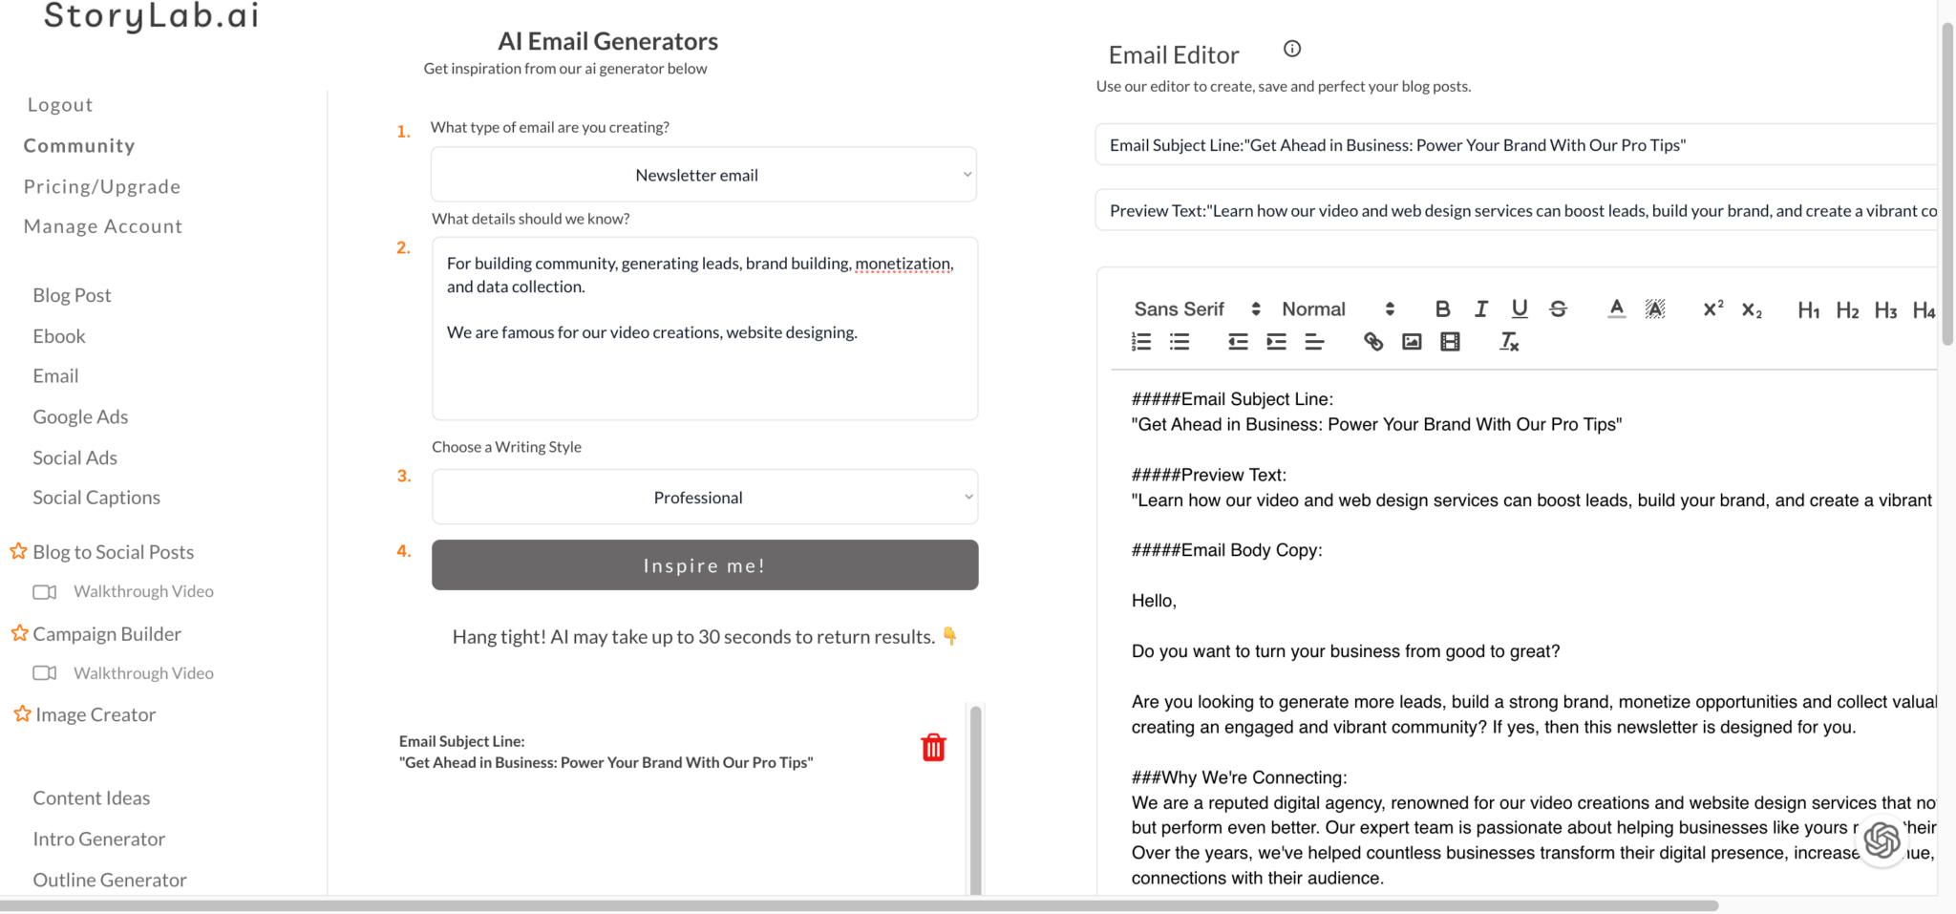The width and height of the screenshot is (1956, 914).
Task: Go to Social Captions in the sidebar
Action: coord(96,498)
